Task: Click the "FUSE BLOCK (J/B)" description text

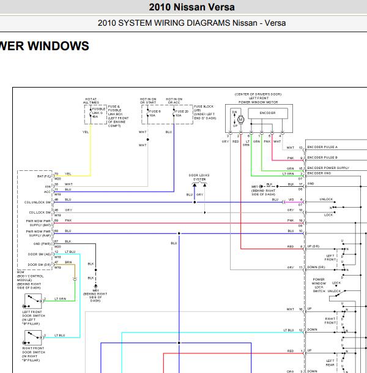Action: (x=205, y=112)
